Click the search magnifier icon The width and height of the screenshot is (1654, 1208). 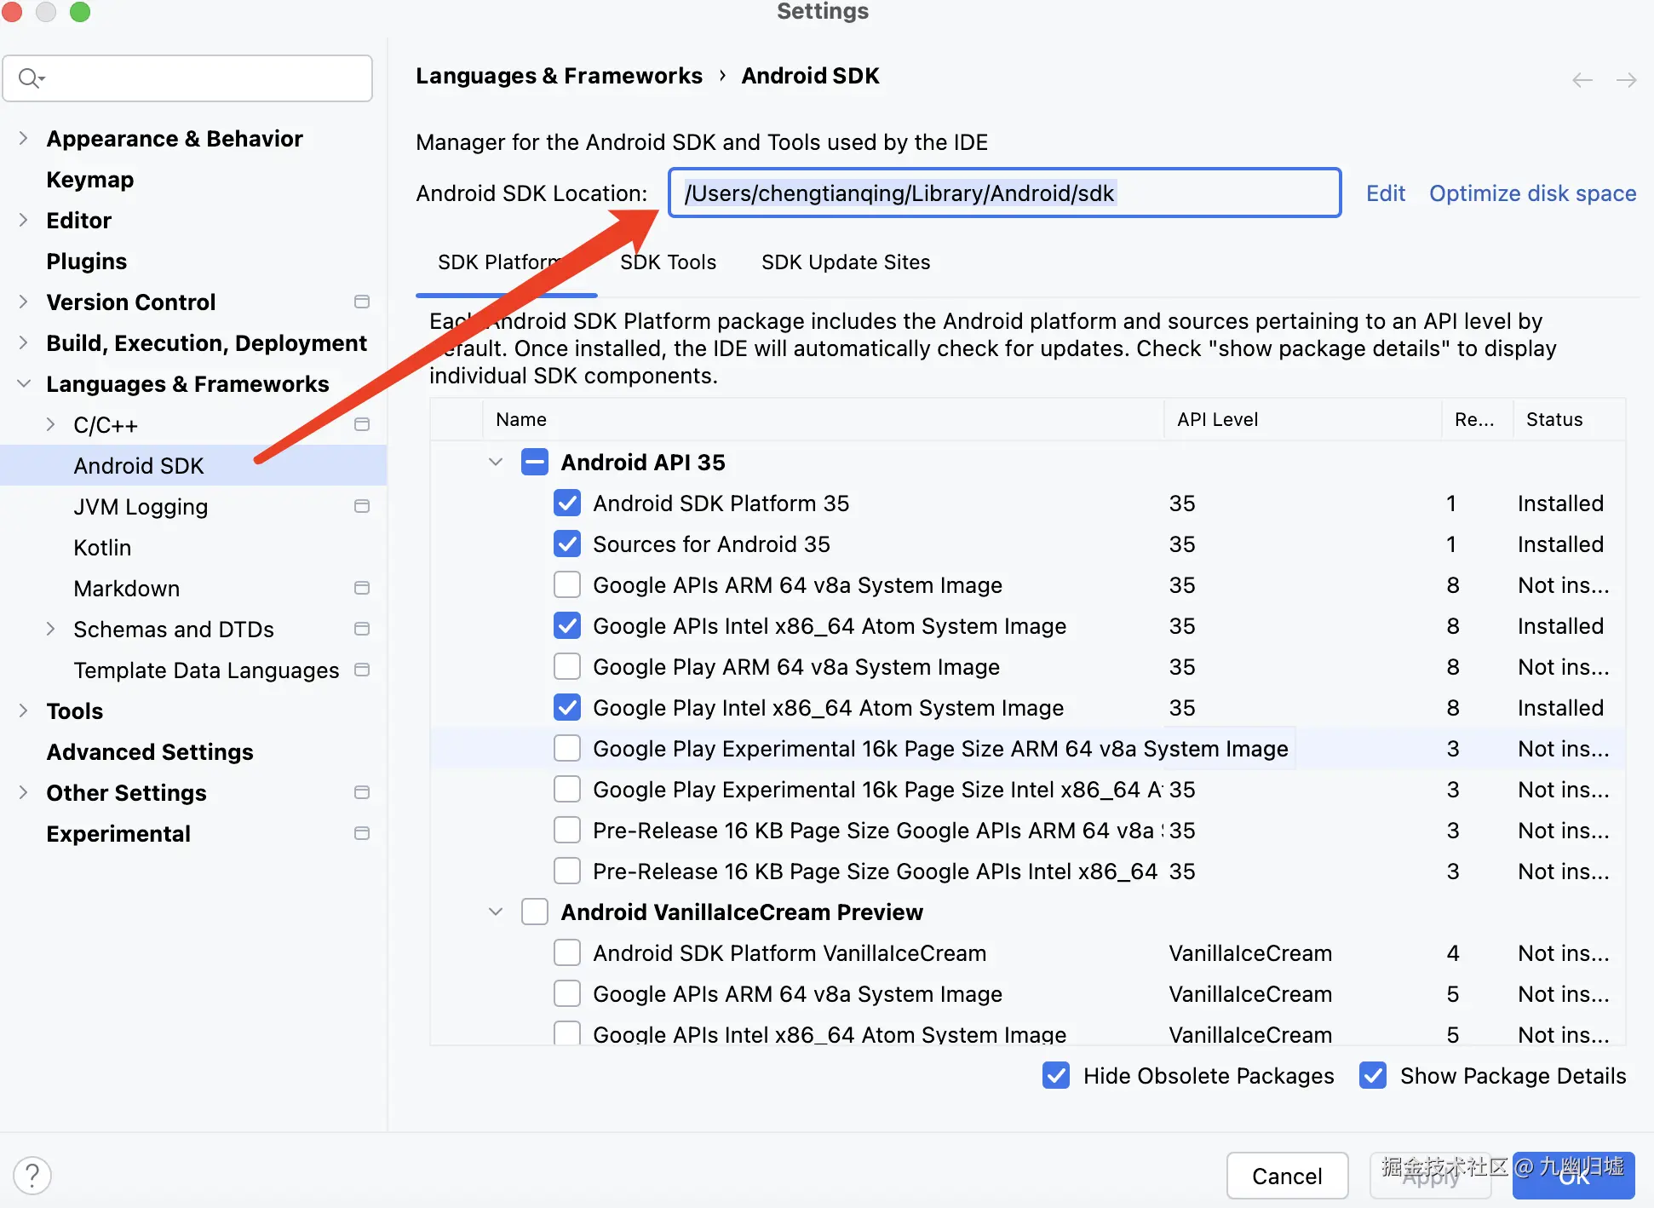30,78
